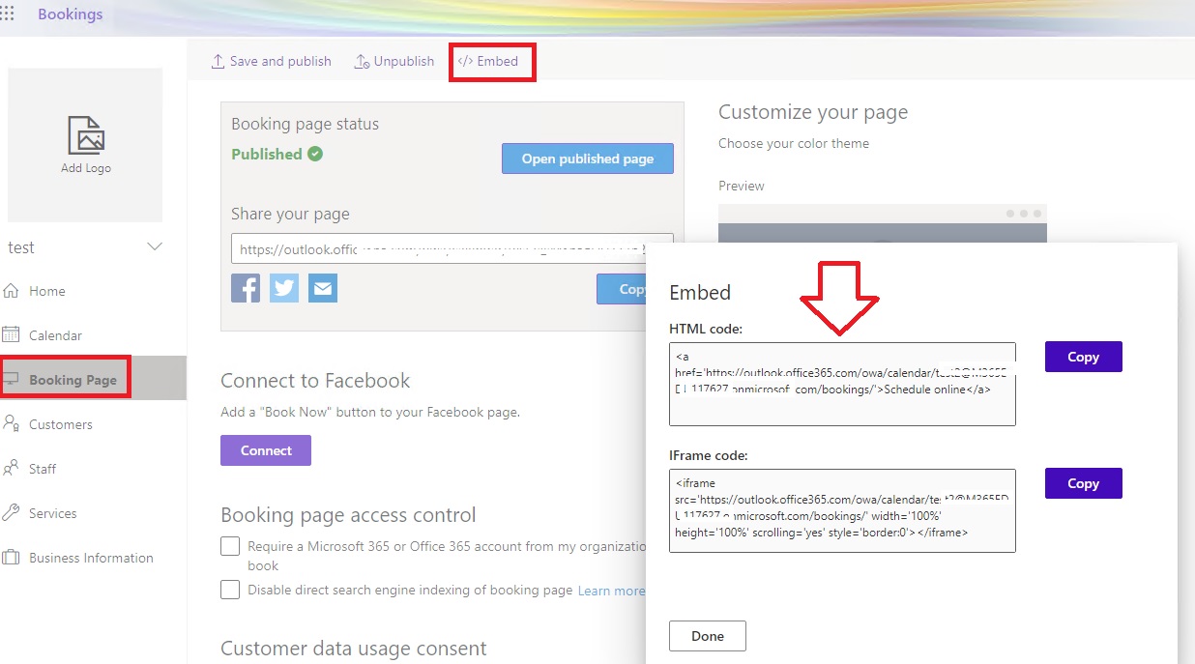The image size is (1195, 664).
Task: Copy the IFrame embed code
Action: 1083,483
